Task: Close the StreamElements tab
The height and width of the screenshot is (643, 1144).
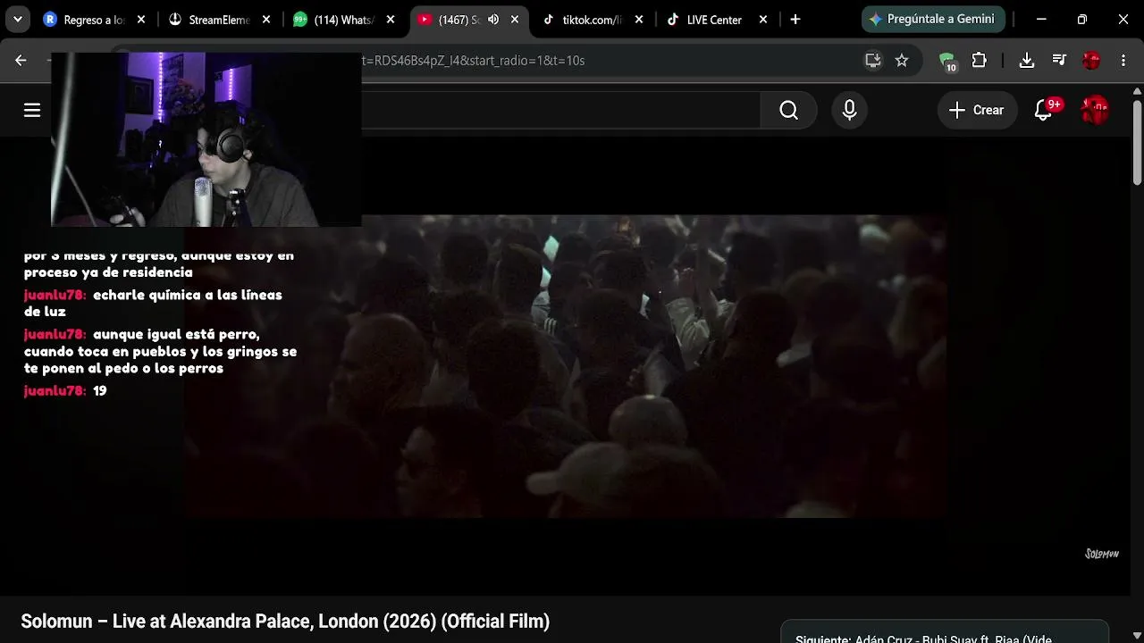Action: (265, 20)
